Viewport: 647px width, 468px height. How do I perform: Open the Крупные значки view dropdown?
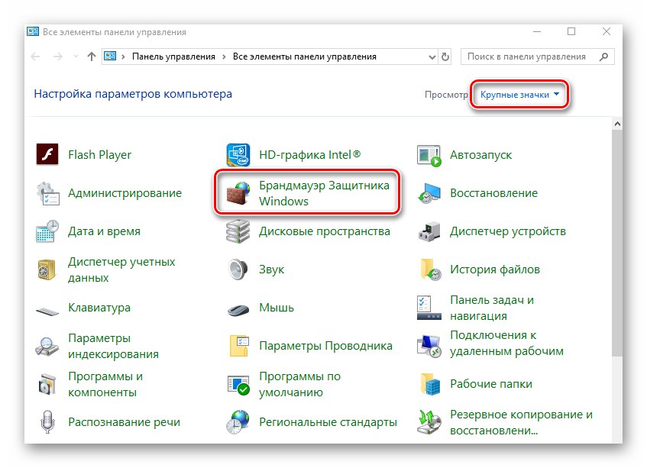[519, 95]
